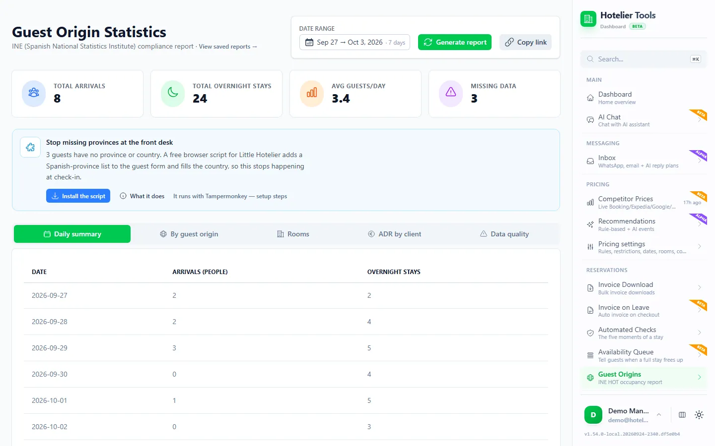This screenshot has height=446, width=715.
Task: Click the Overnight Stays column header
Action: (394, 272)
